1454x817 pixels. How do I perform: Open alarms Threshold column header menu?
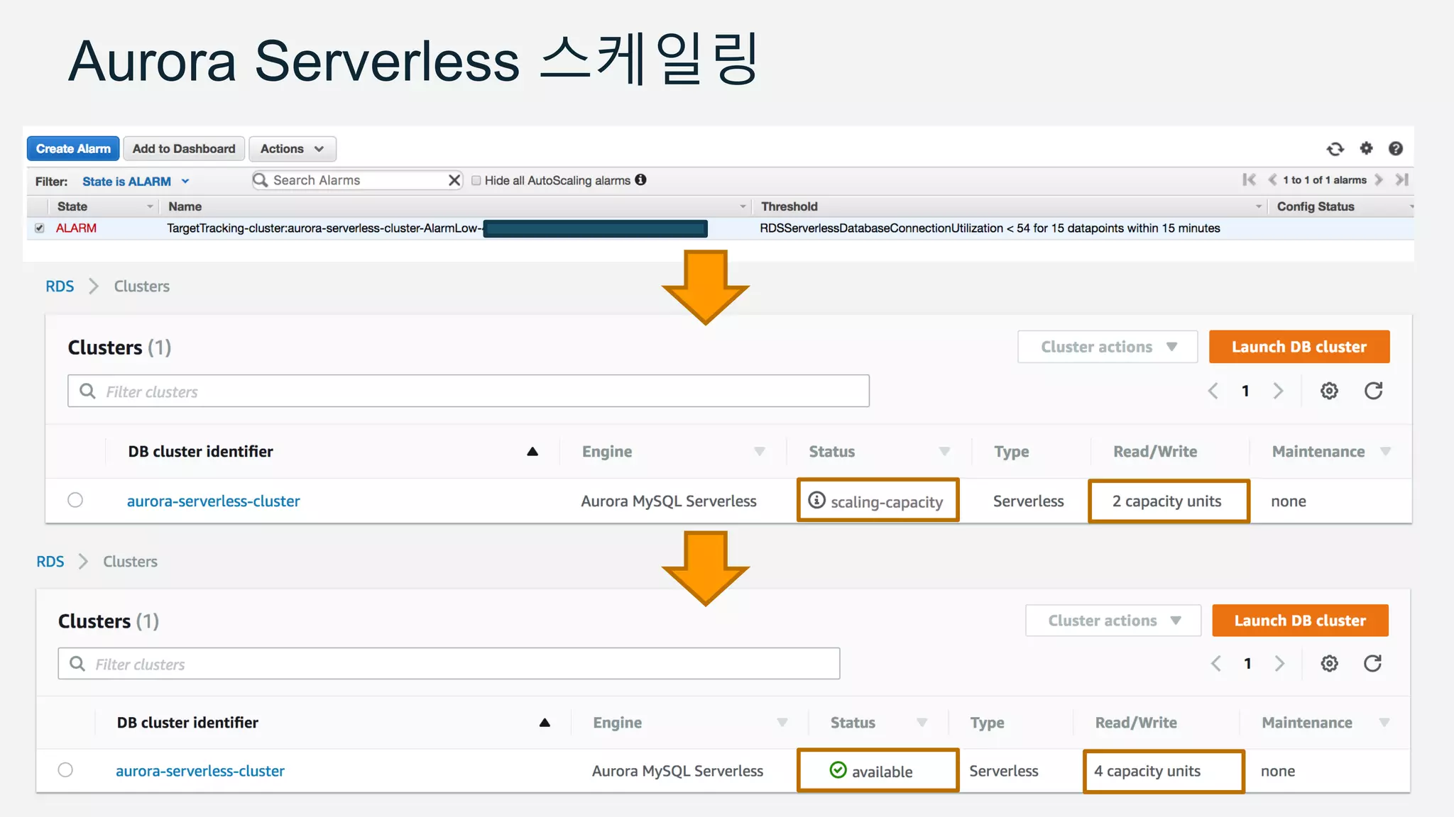(x=1258, y=206)
